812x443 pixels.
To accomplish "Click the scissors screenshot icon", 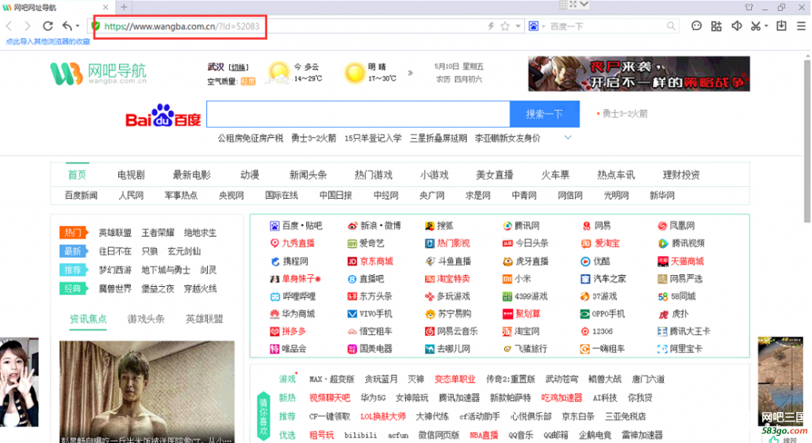I will [756, 26].
